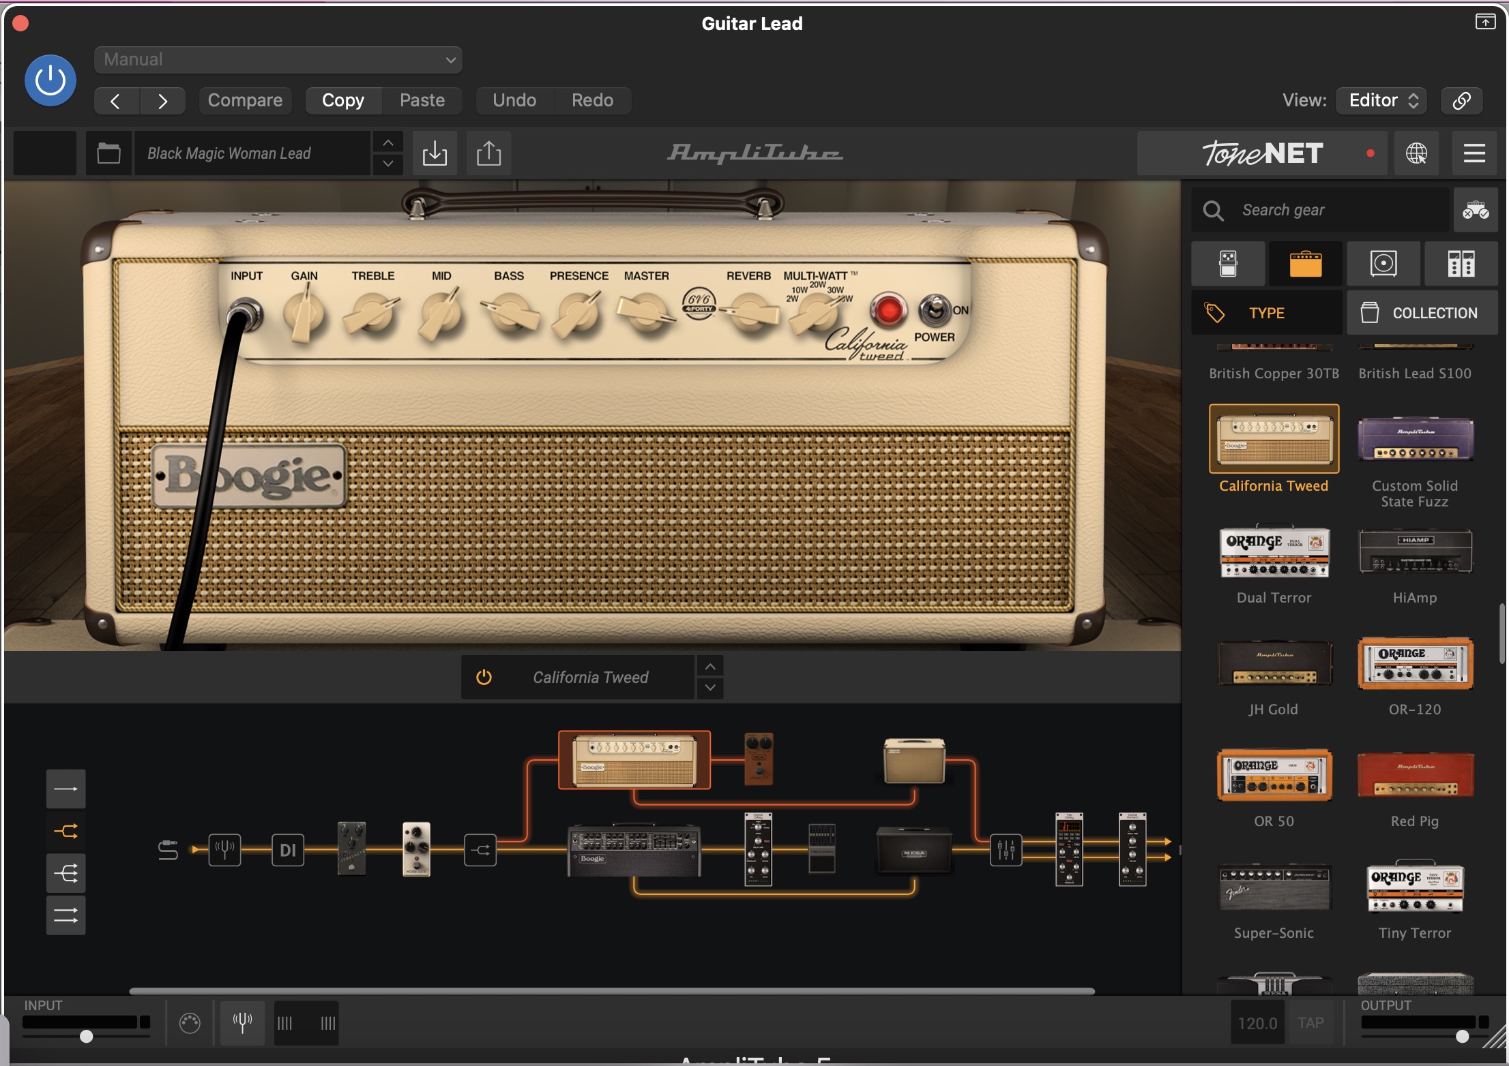Click the Compare button
Image resolution: width=1509 pixels, height=1066 pixels.
(245, 100)
